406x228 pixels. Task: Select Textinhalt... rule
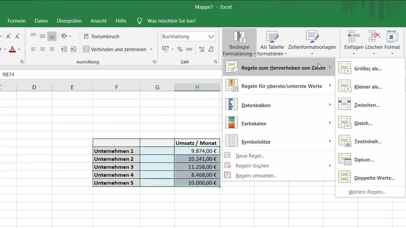point(370,141)
